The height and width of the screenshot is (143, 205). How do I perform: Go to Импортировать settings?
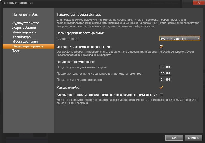pyautogui.click(x=25, y=32)
